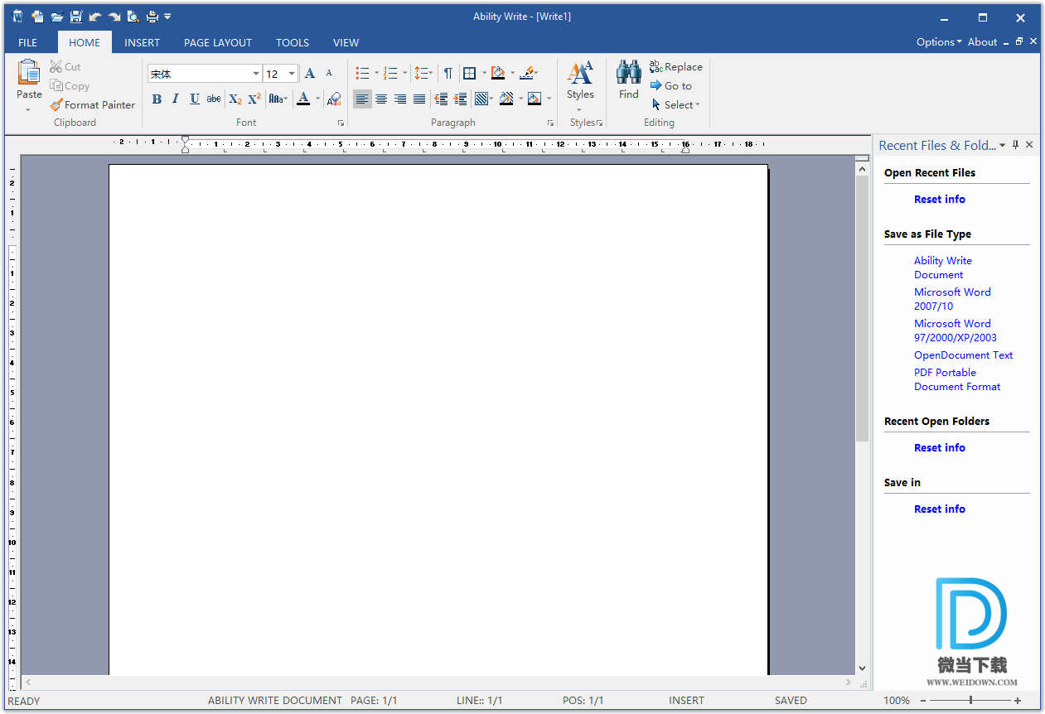Save the document via the floppy disk icon
Screen dimensions: 1045x714
[x=76, y=17]
